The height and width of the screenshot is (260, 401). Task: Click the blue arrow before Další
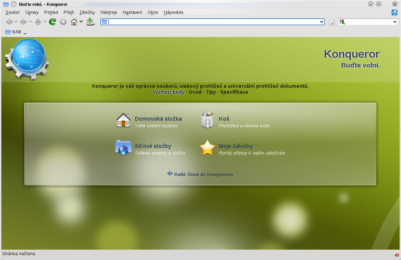[170, 174]
